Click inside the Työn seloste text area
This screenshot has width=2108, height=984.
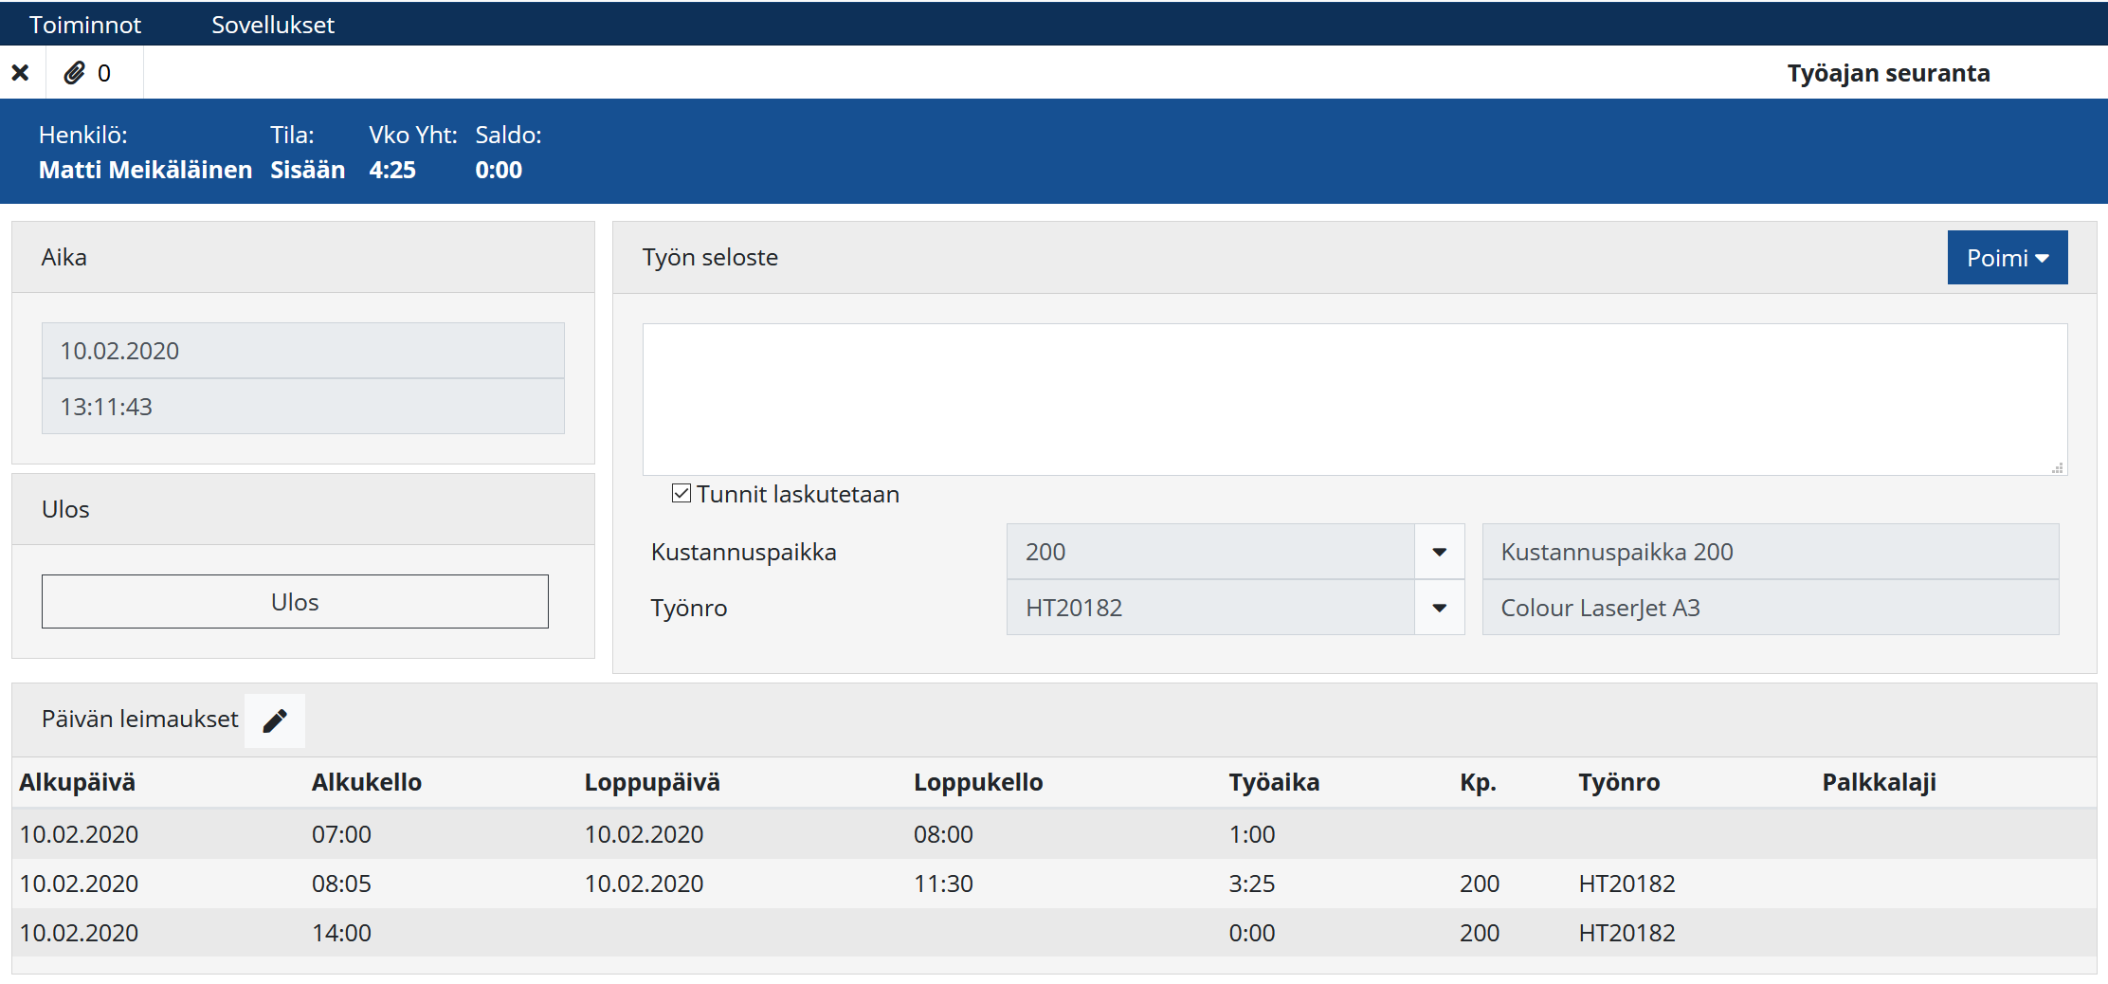coord(1354,399)
